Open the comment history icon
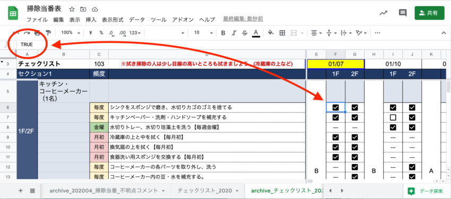The width and height of the screenshot is (451, 199). pyautogui.click(x=403, y=13)
